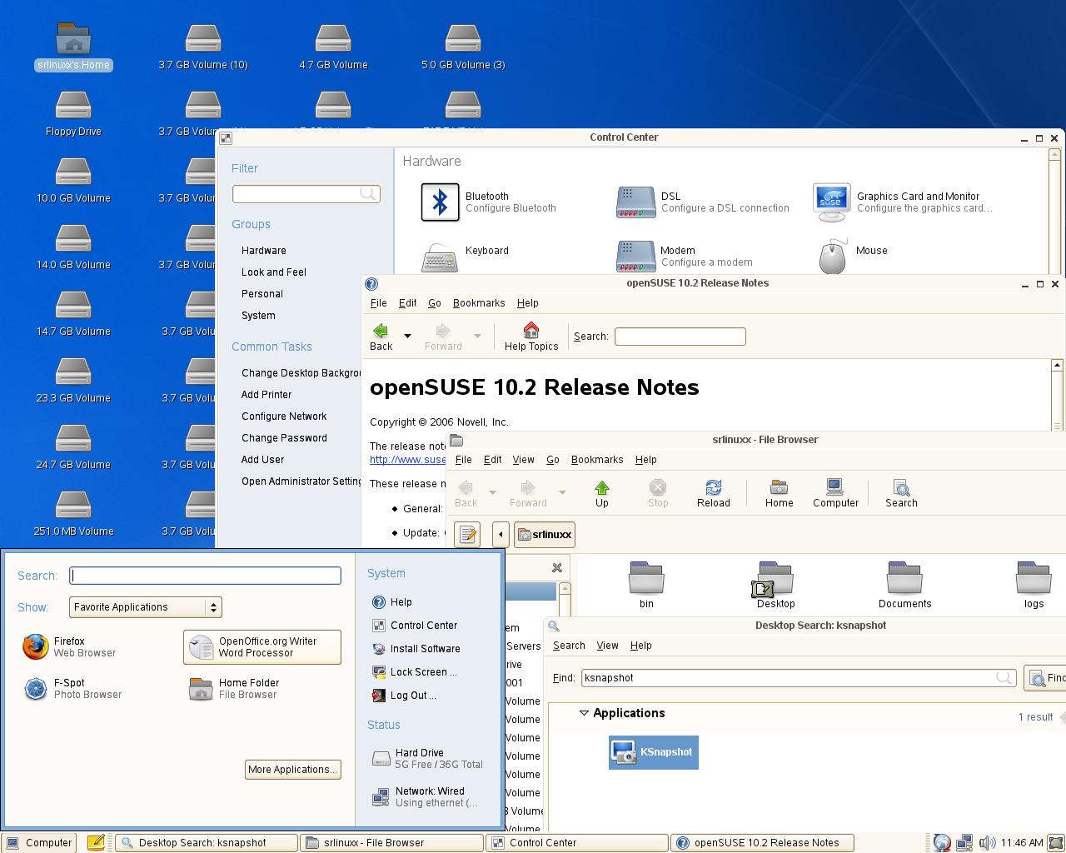The height and width of the screenshot is (853, 1066).
Task: Select the logs folder
Action: pyautogui.click(x=1034, y=585)
